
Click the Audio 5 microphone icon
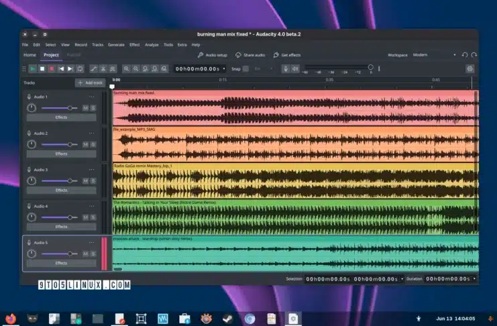[x=29, y=243]
